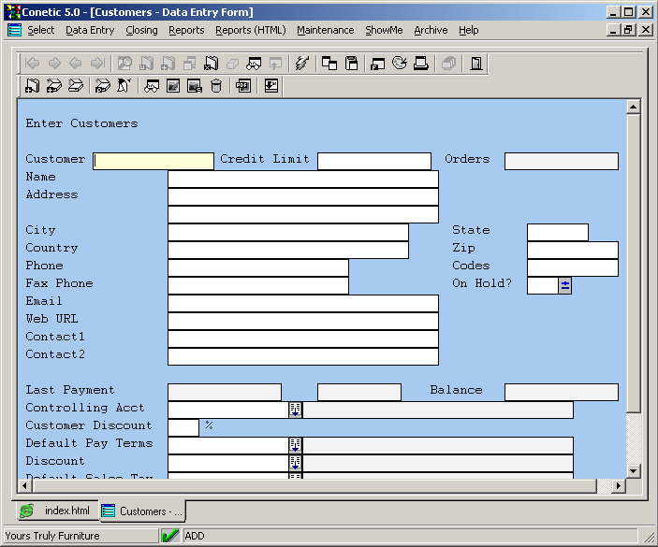Image resolution: width=658 pixels, height=547 pixels.
Task: Open the Reports (HTML) menu
Action: [250, 30]
